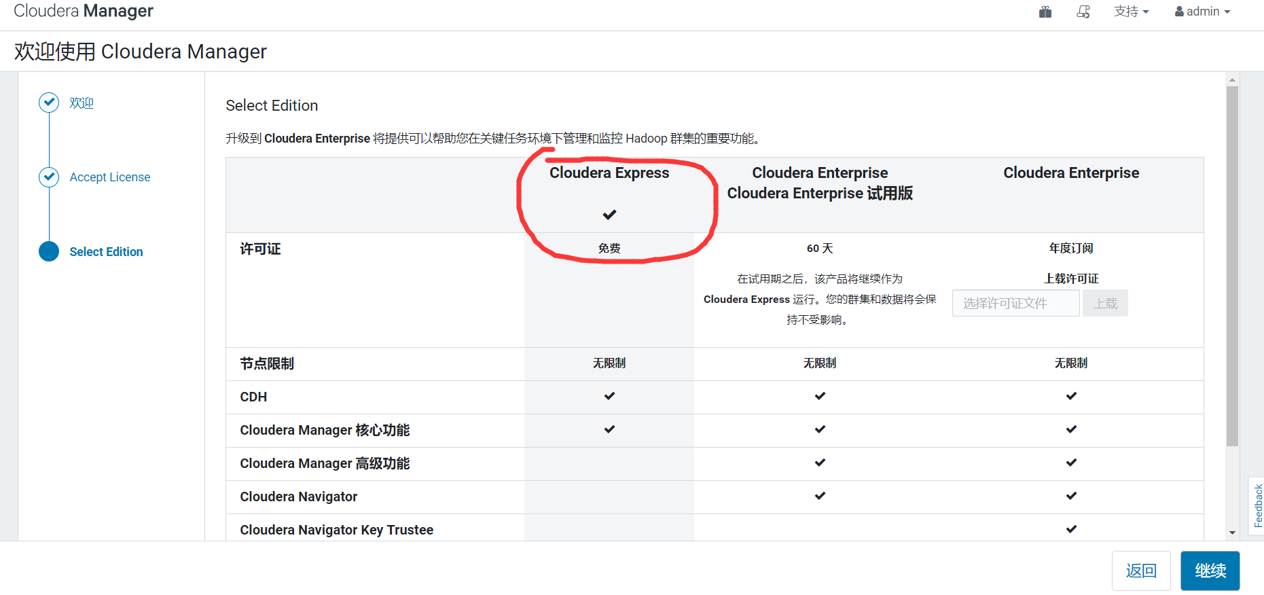Click the 欢迎 step checkmark circle
The height and width of the screenshot is (595, 1264).
pos(49,103)
